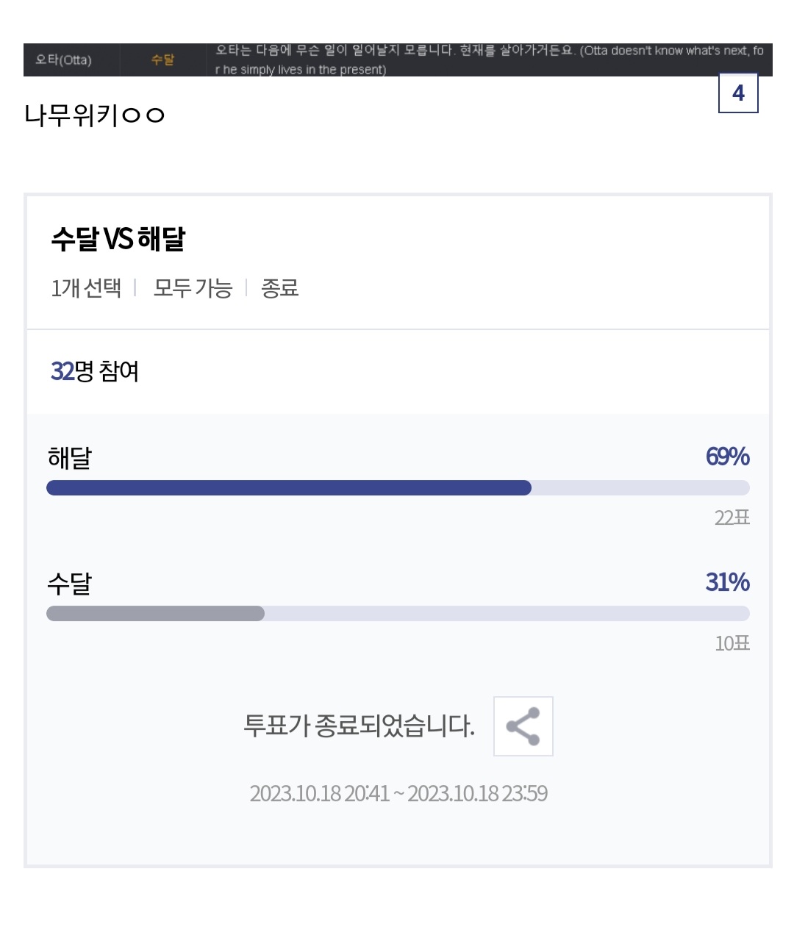This screenshot has height=935, width=794.
Task: Click the 32명 참여 participant count
Action: 95,371
